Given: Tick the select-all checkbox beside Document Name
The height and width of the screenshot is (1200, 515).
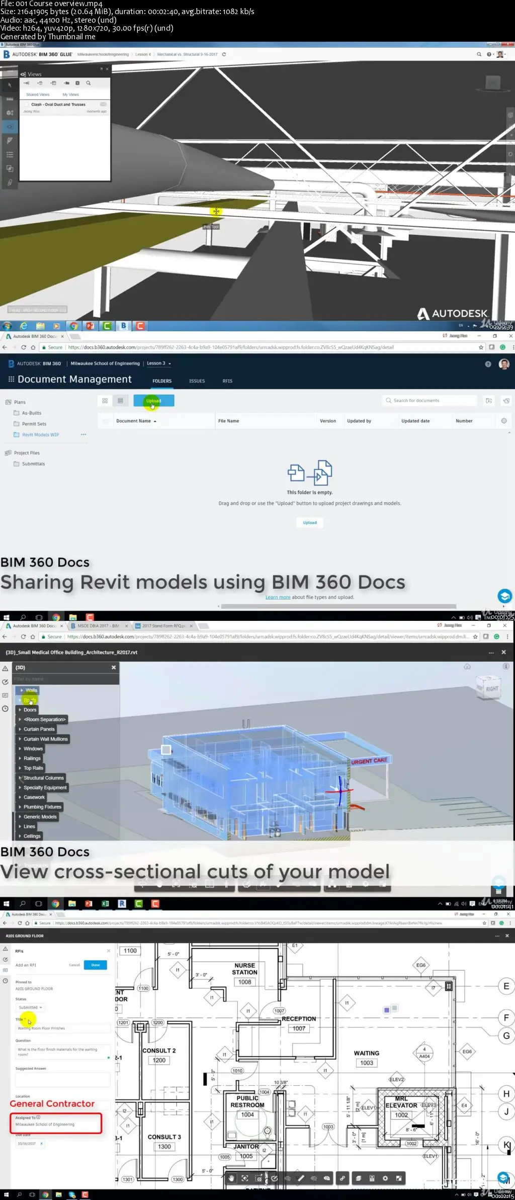Looking at the screenshot, I should pos(105,421).
